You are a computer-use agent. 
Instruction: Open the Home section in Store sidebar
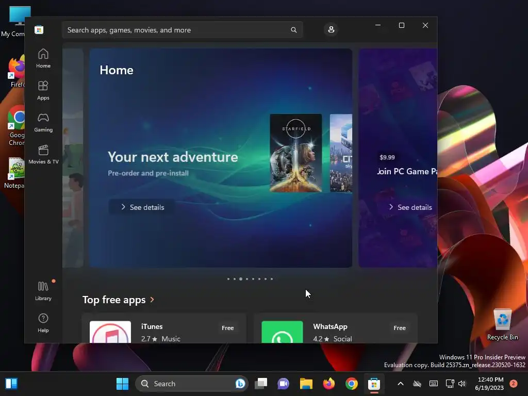pos(43,58)
